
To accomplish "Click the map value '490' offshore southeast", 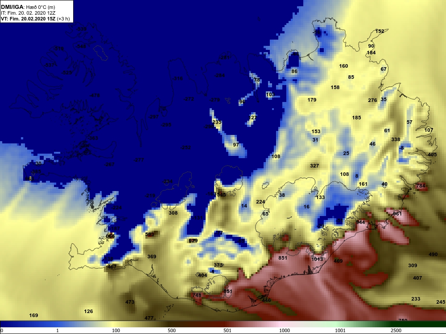I will pos(433,254).
